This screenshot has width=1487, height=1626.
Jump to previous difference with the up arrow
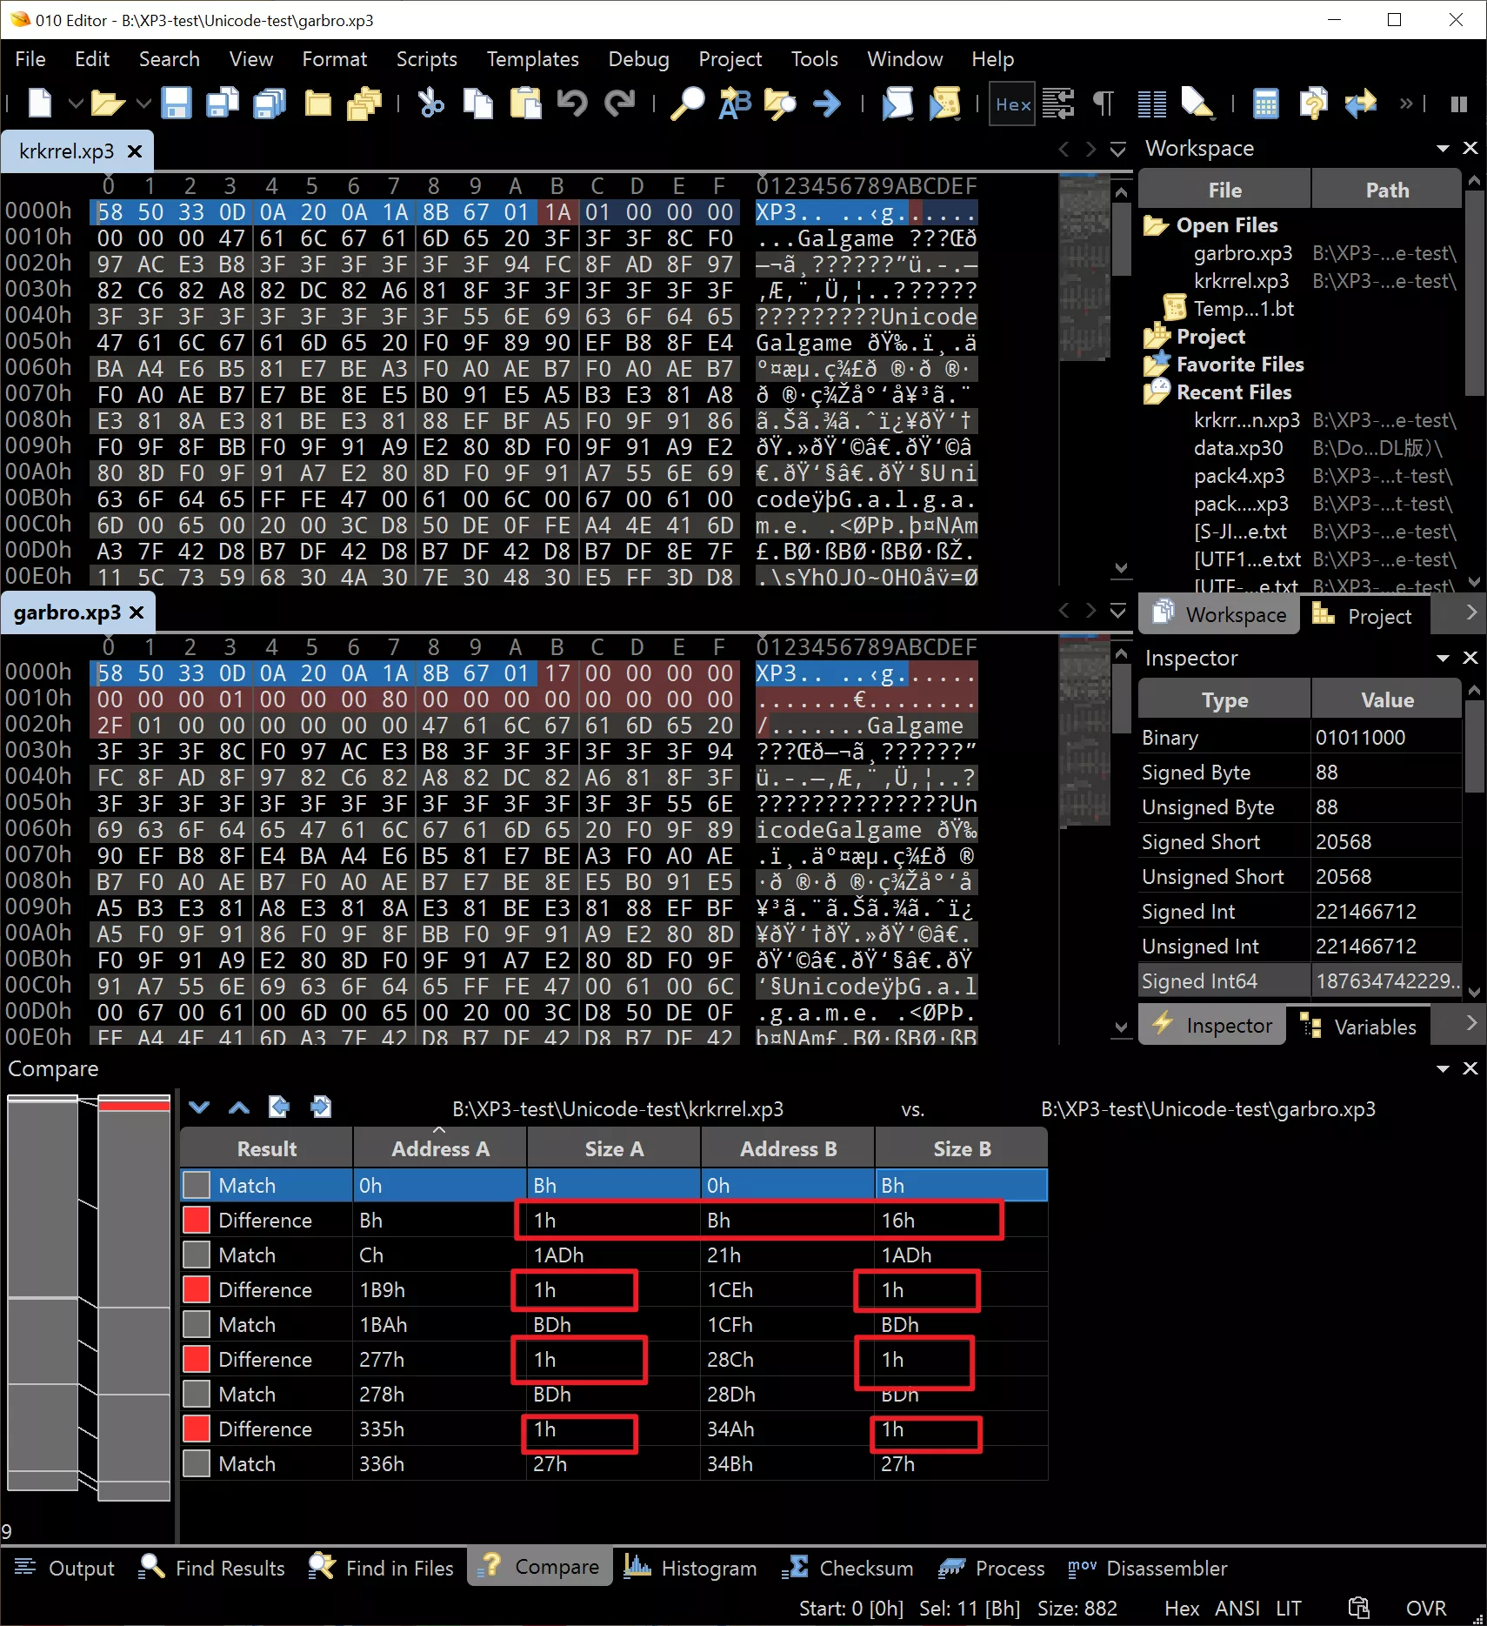239,1107
